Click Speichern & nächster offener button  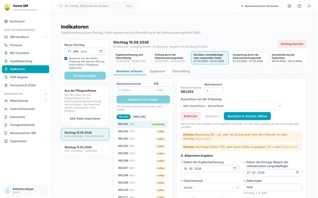[x=247, y=116]
